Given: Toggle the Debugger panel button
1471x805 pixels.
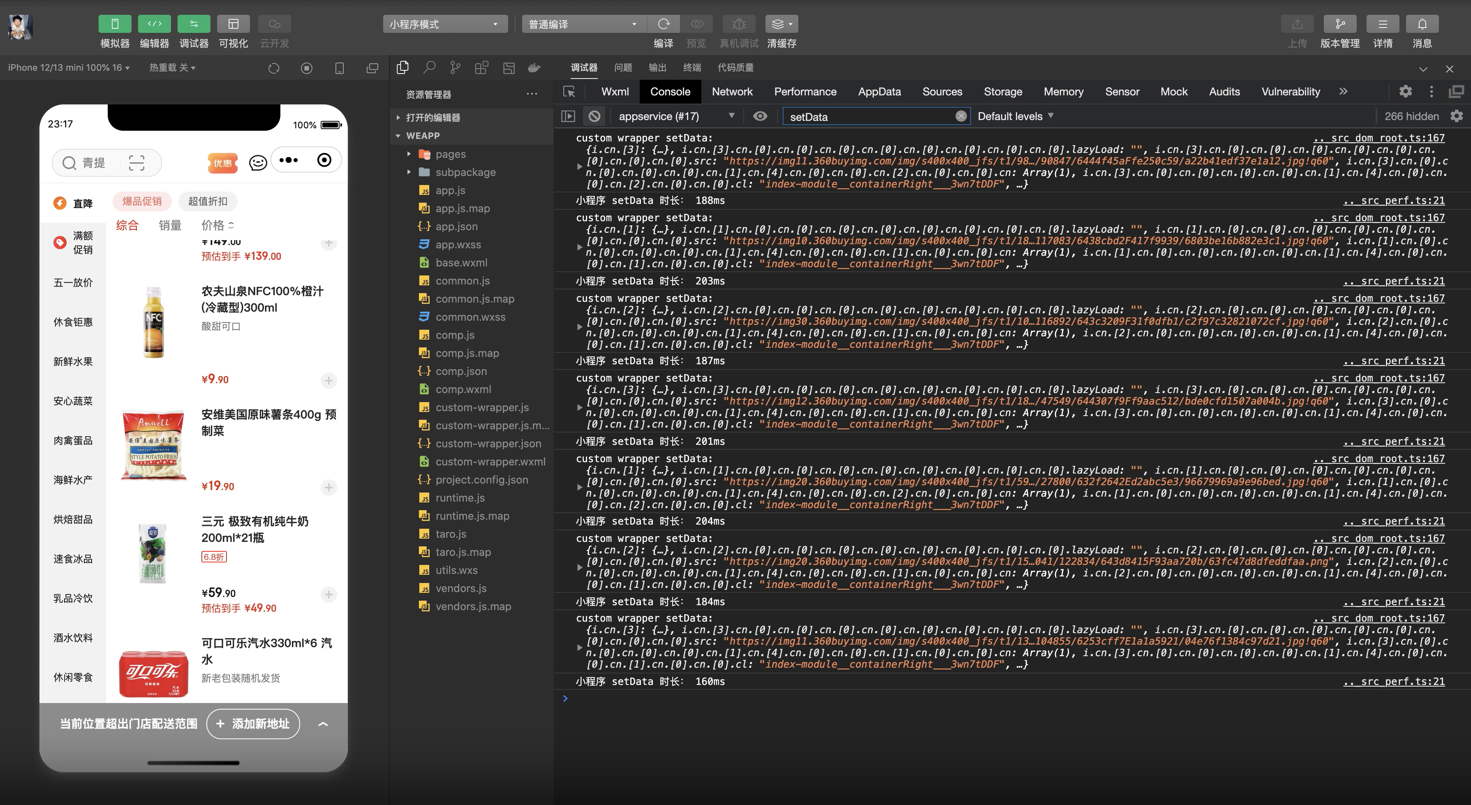Looking at the screenshot, I should tap(194, 24).
